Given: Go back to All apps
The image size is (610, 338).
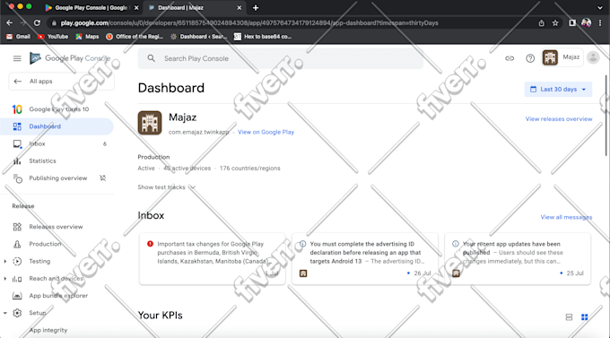Looking at the screenshot, I should click(x=62, y=82).
